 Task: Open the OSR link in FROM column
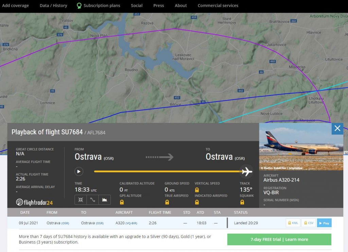65,223
